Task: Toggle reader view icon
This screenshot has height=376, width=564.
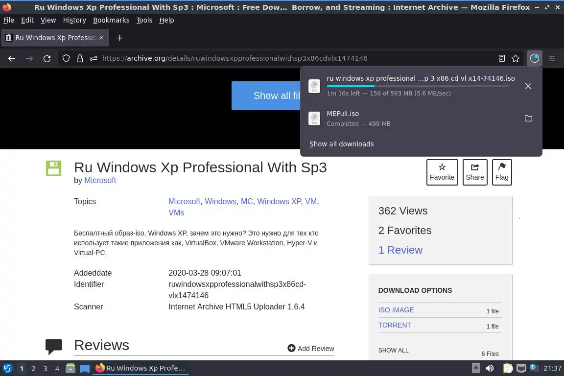Action: click(x=501, y=58)
